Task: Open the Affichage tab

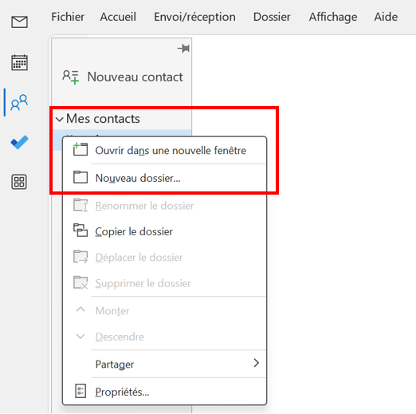Action: 333,17
